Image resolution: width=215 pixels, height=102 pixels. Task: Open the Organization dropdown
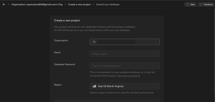(x=125, y=42)
